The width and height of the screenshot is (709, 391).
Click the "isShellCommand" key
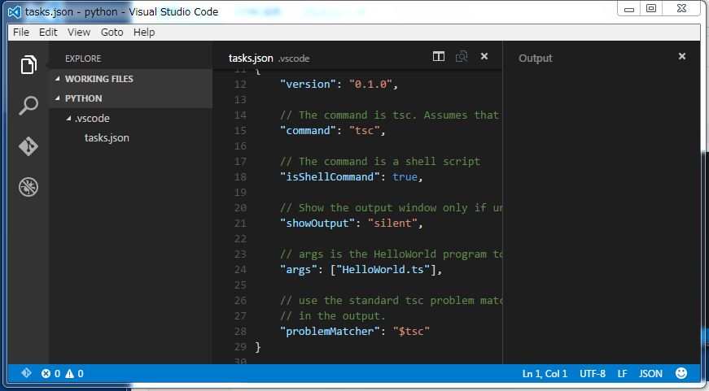(x=330, y=177)
